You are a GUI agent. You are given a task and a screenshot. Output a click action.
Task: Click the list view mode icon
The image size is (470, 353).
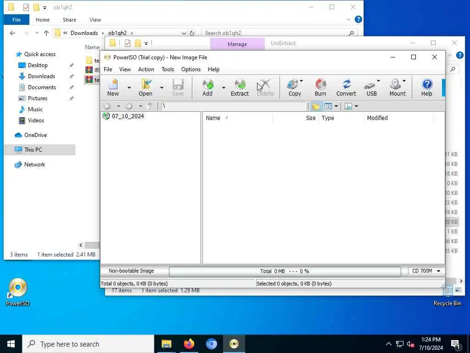328,106
